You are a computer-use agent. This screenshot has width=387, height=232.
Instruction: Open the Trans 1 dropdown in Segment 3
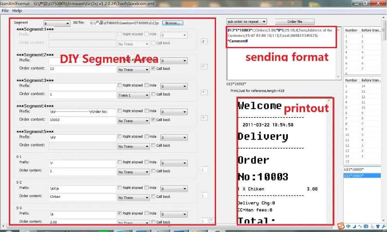coord(134,95)
